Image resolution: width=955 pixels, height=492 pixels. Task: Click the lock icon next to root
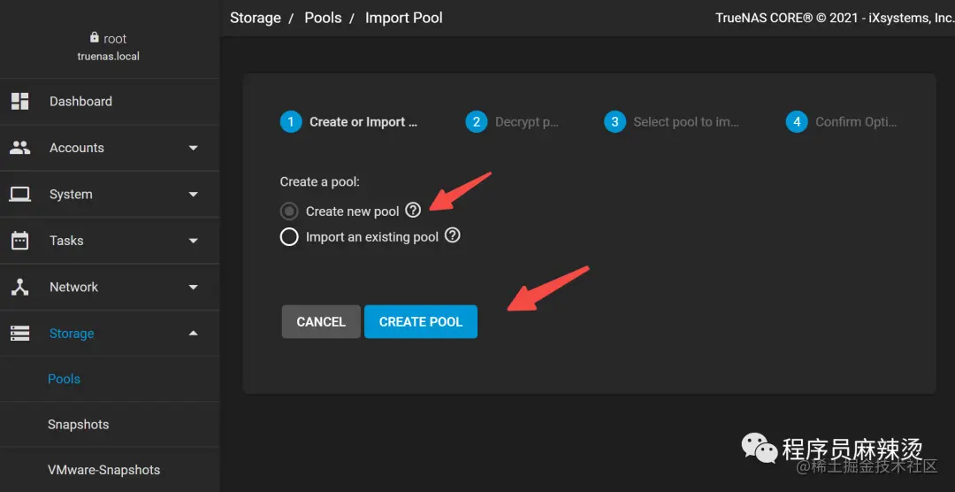pos(94,38)
